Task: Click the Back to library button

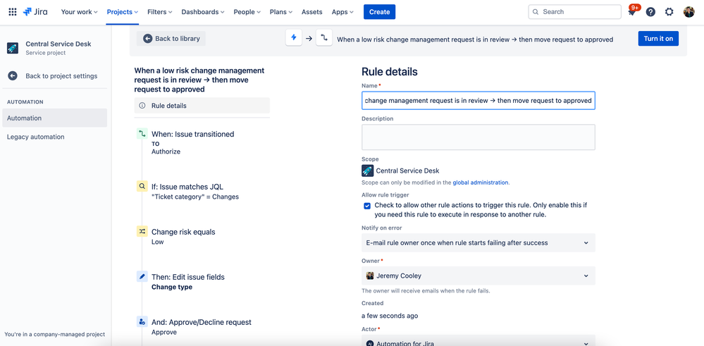Action: pos(171,39)
